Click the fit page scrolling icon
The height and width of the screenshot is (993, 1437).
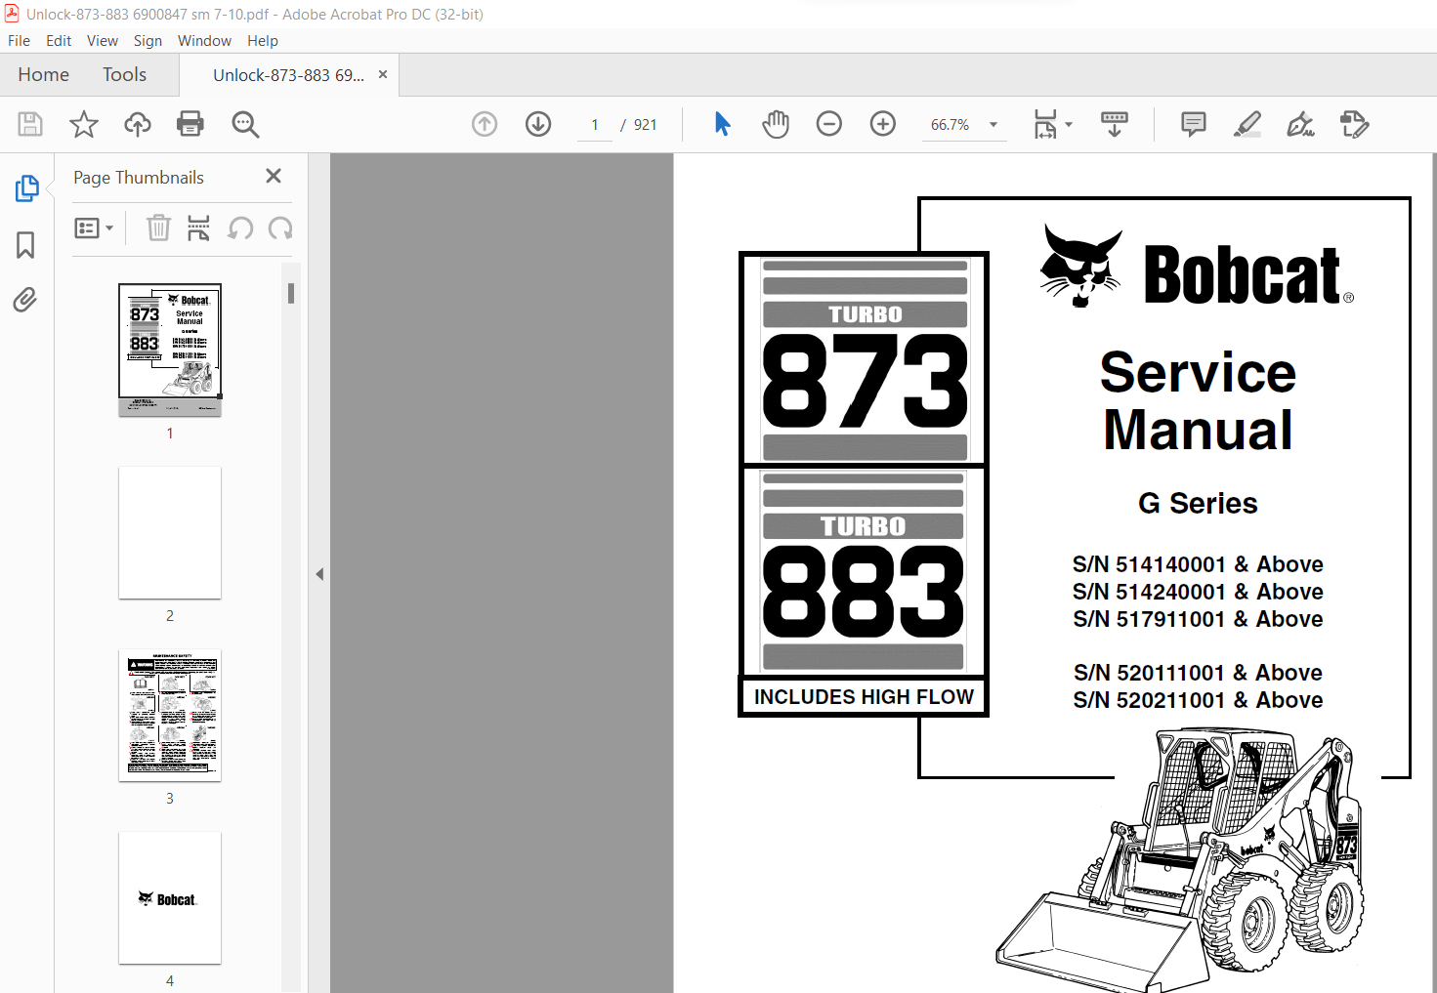pos(1045,124)
